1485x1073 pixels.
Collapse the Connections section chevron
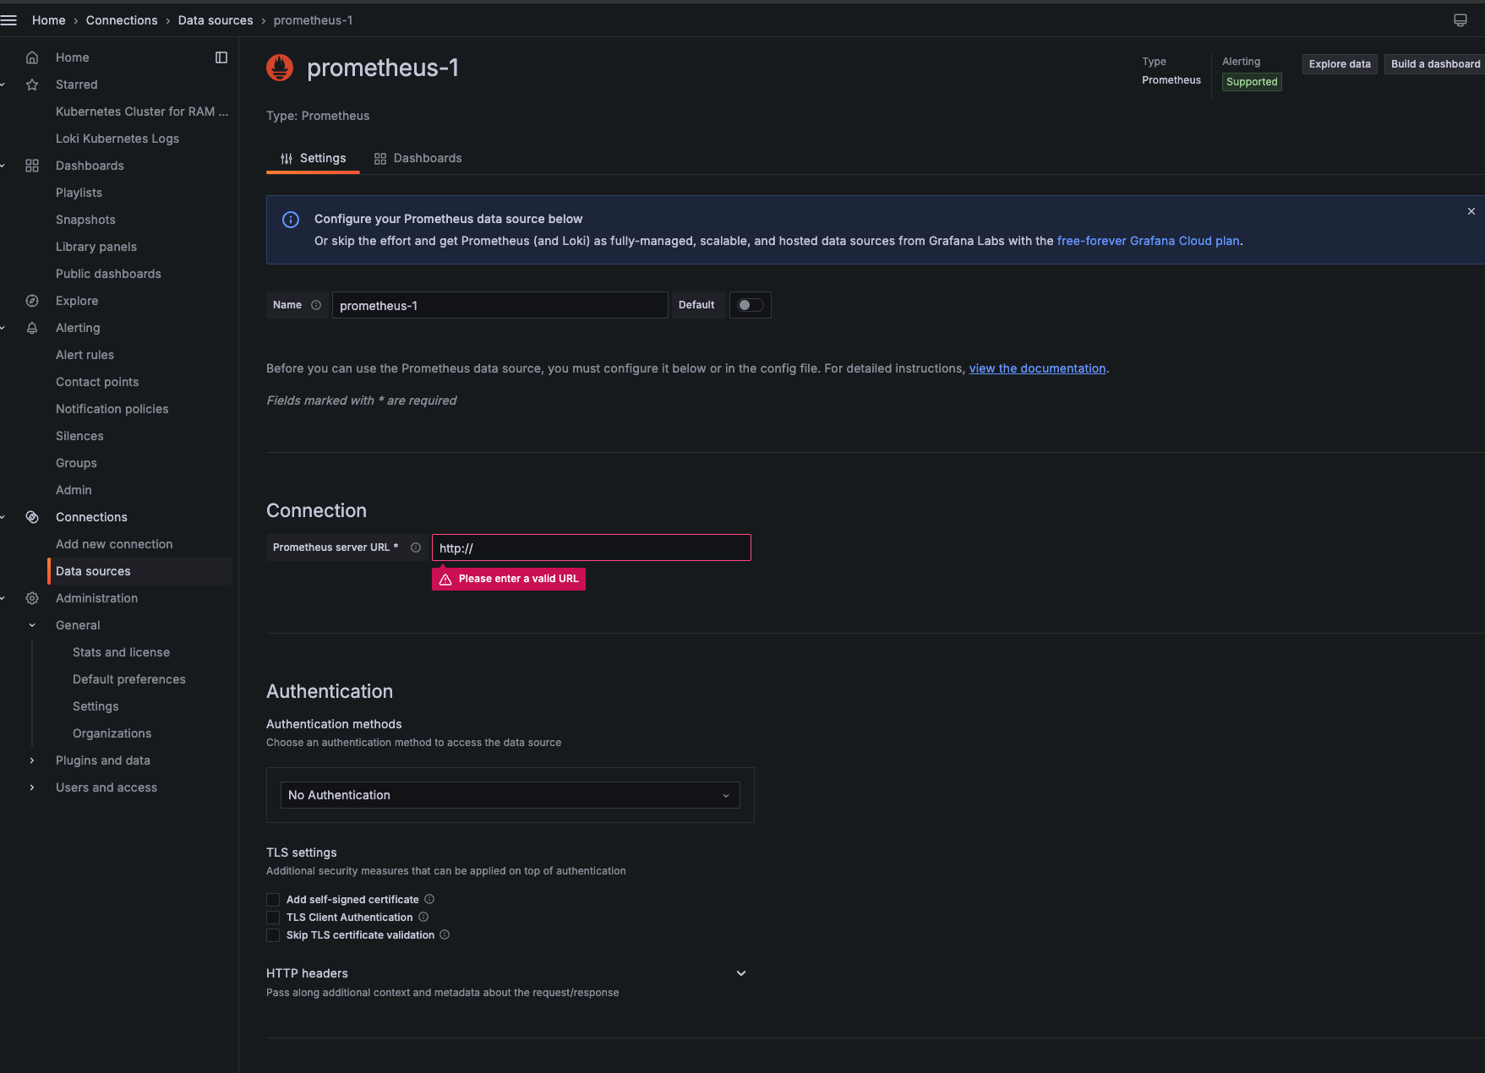[x=3, y=517]
